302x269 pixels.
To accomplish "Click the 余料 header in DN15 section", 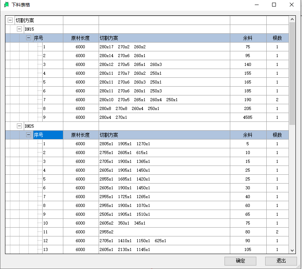I will (x=248, y=38).
